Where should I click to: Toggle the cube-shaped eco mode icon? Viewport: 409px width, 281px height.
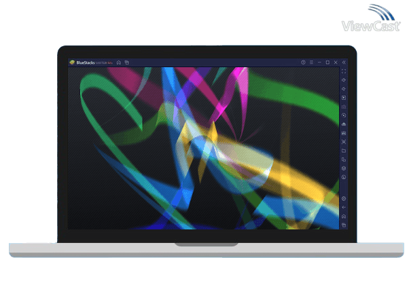pyautogui.click(x=344, y=168)
